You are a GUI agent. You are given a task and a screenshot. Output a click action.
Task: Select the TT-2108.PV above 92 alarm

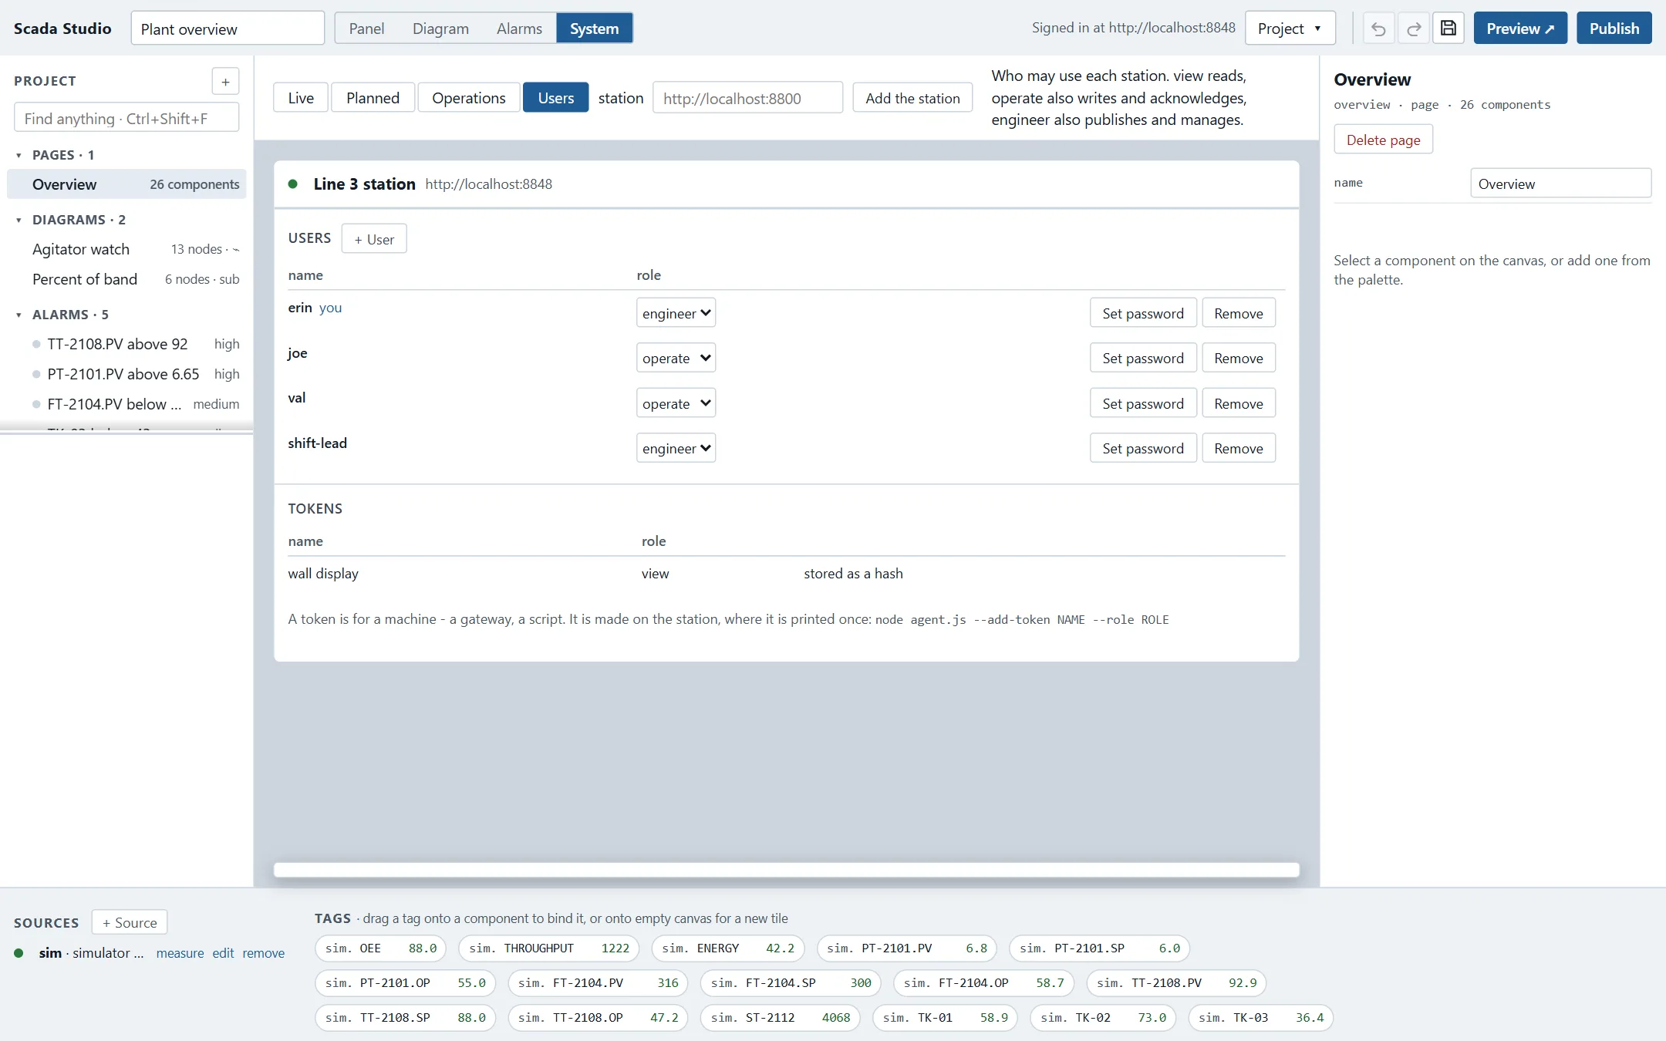(127, 344)
